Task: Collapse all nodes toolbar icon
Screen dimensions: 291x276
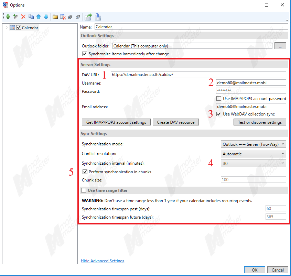Action: 78,17
